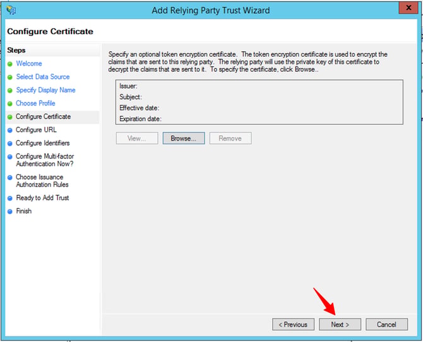Click the blue bullet beside Configure URL

10,130
